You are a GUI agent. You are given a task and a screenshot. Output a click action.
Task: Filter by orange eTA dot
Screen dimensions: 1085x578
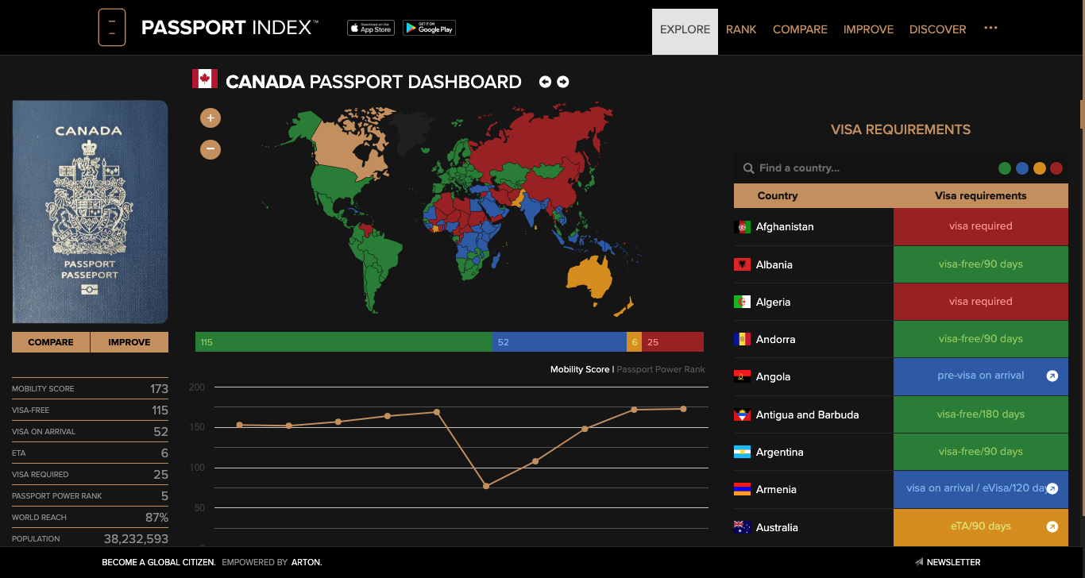(x=1040, y=168)
